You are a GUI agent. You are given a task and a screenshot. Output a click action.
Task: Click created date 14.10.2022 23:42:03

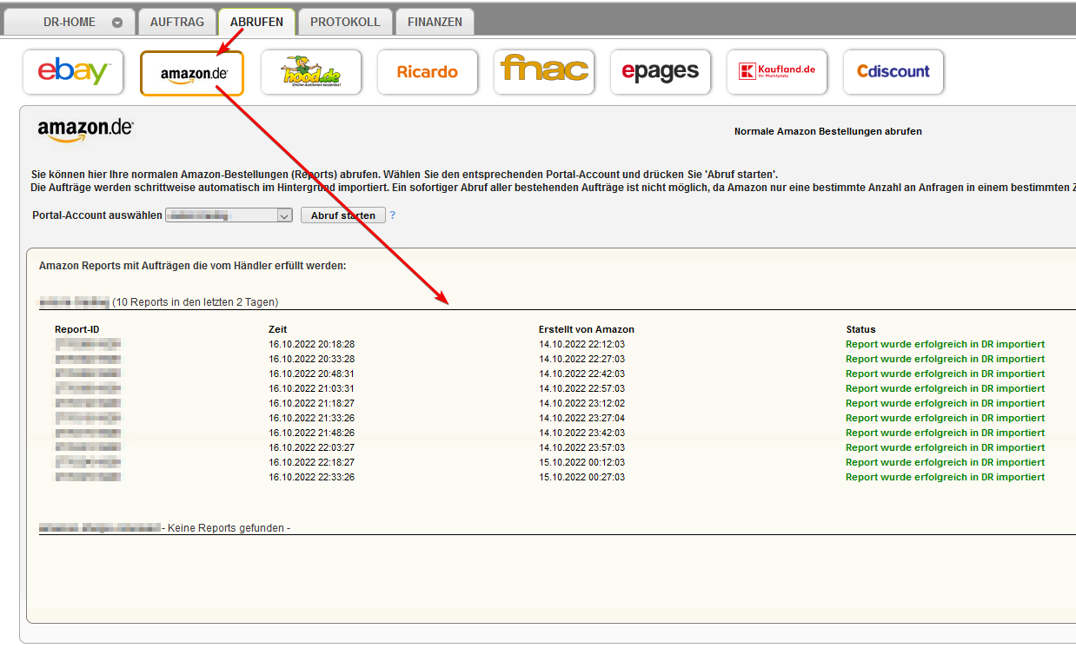[582, 433]
